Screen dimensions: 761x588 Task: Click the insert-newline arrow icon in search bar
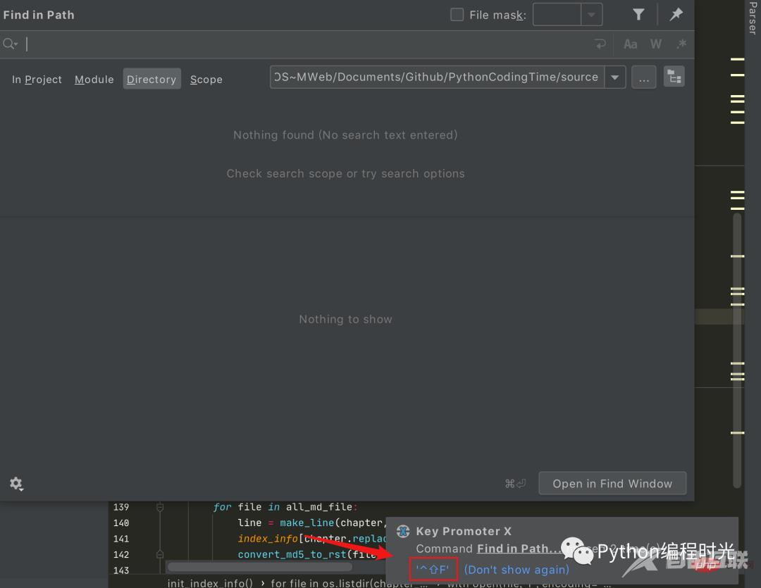(x=600, y=44)
